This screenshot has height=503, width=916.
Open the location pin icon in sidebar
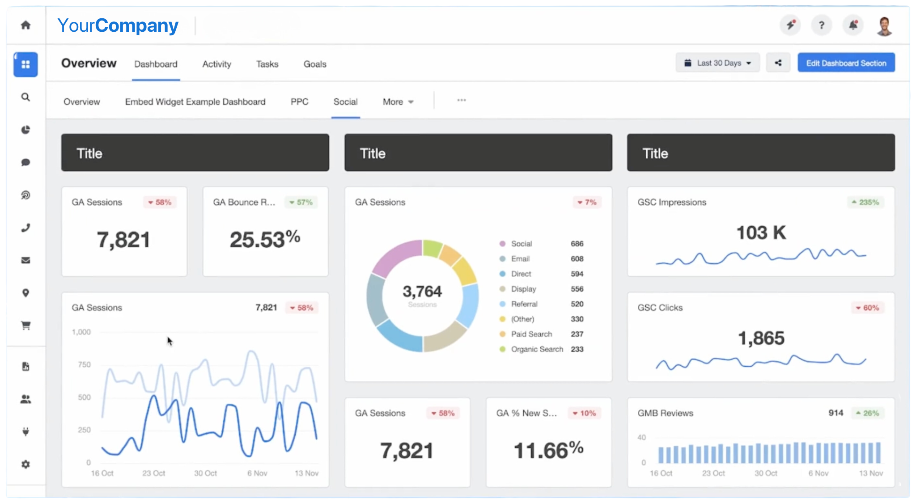25,293
